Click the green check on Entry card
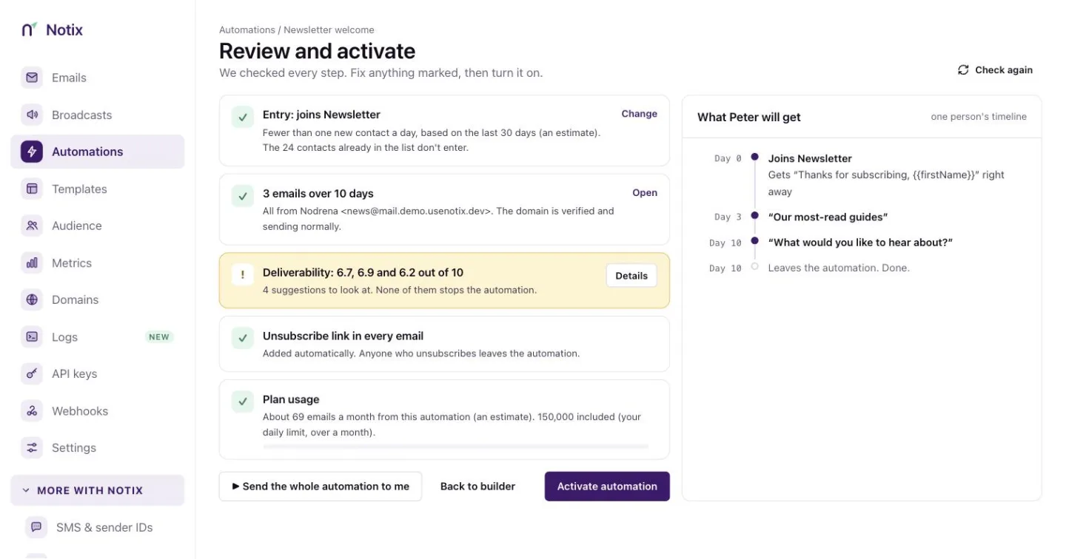 tap(243, 117)
